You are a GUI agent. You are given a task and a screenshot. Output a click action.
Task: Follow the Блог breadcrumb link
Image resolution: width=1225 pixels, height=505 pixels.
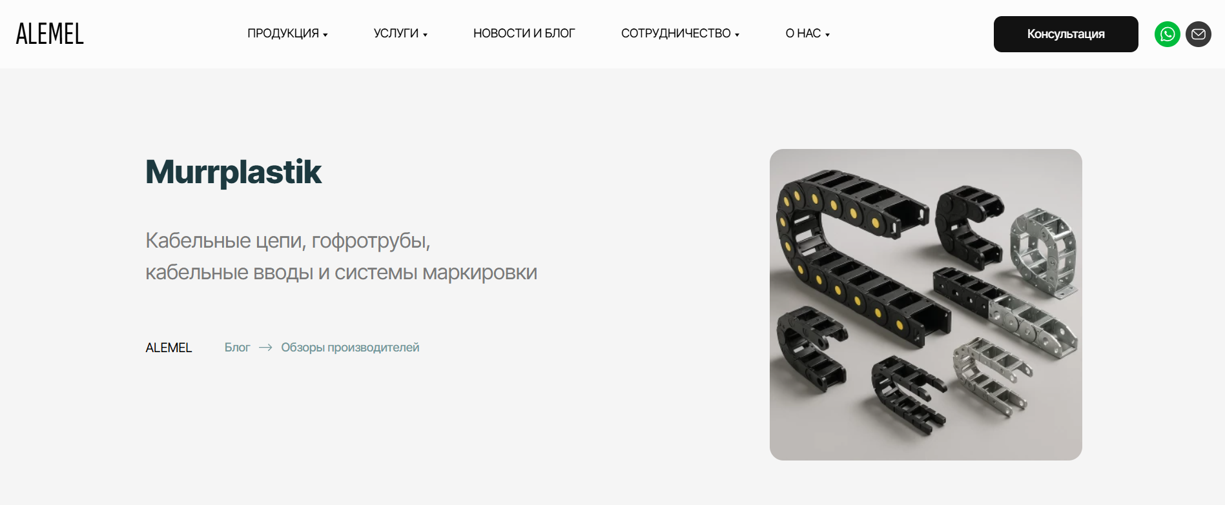click(x=237, y=348)
